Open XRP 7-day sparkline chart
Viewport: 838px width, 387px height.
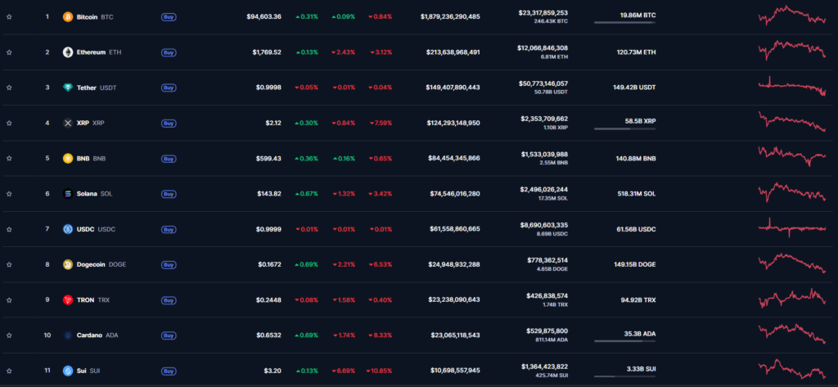coord(792,122)
